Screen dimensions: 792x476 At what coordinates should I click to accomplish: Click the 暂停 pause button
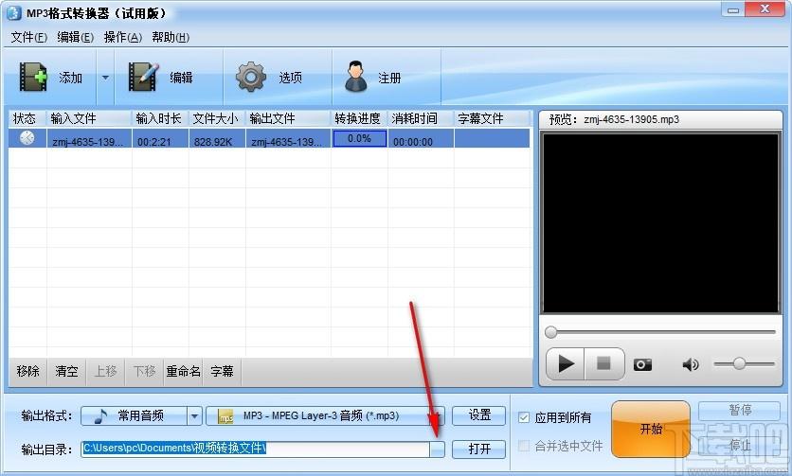[740, 411]
